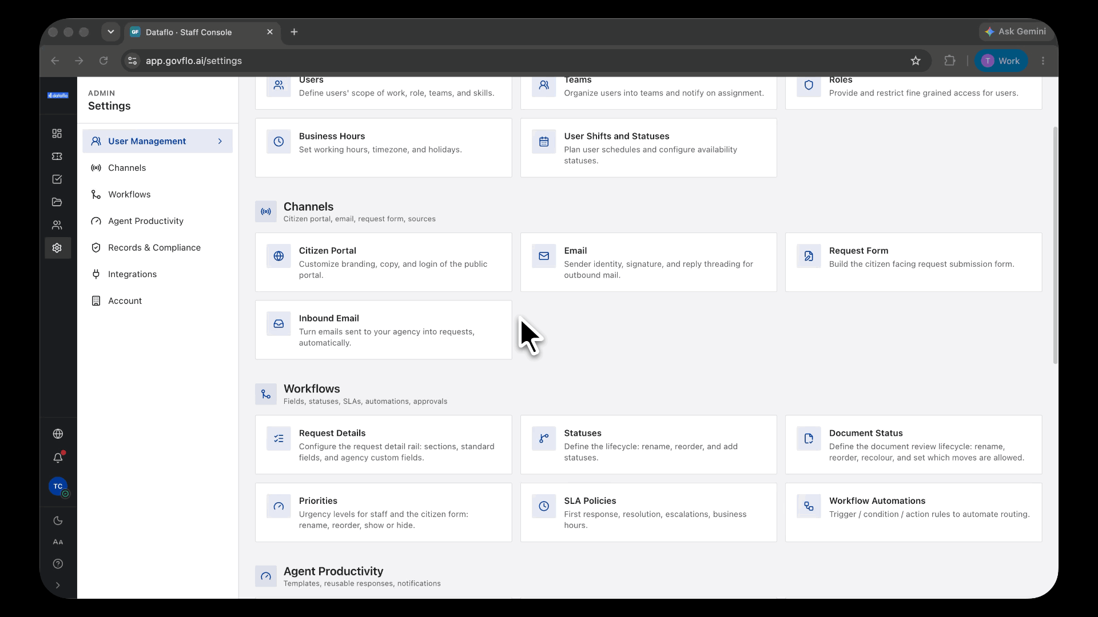Viewport: 1098px width, 617px height.
Task: Click the Dataflo logo
Action: pyautogui.click(x=58, y=95)
